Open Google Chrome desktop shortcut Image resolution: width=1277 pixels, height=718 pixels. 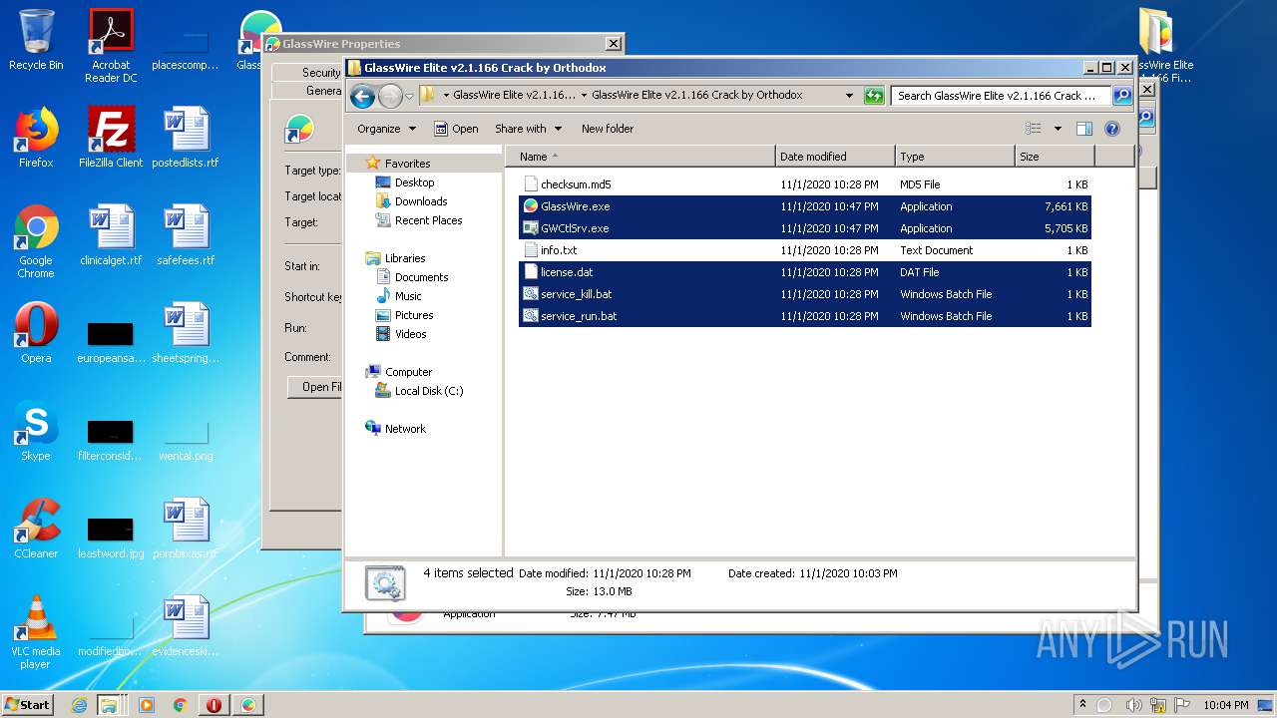tap(36, 241)
